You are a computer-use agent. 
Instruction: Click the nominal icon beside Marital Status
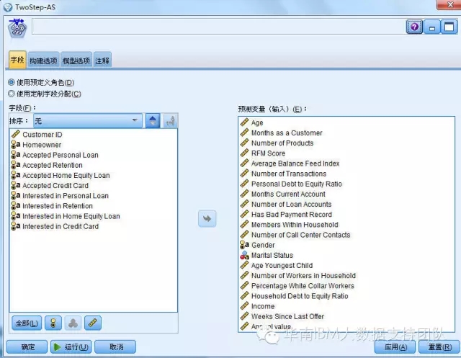[x=245, y=255]
